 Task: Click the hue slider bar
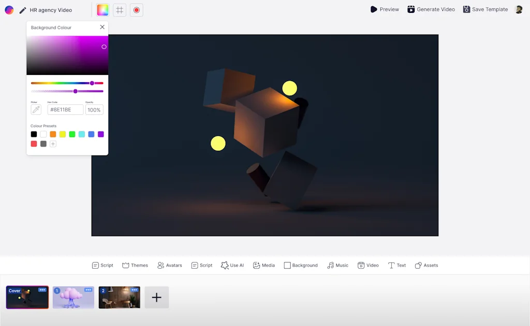tap(67, 83)
